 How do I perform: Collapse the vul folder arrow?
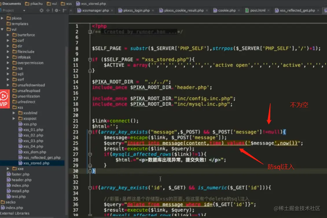point(2,29)
